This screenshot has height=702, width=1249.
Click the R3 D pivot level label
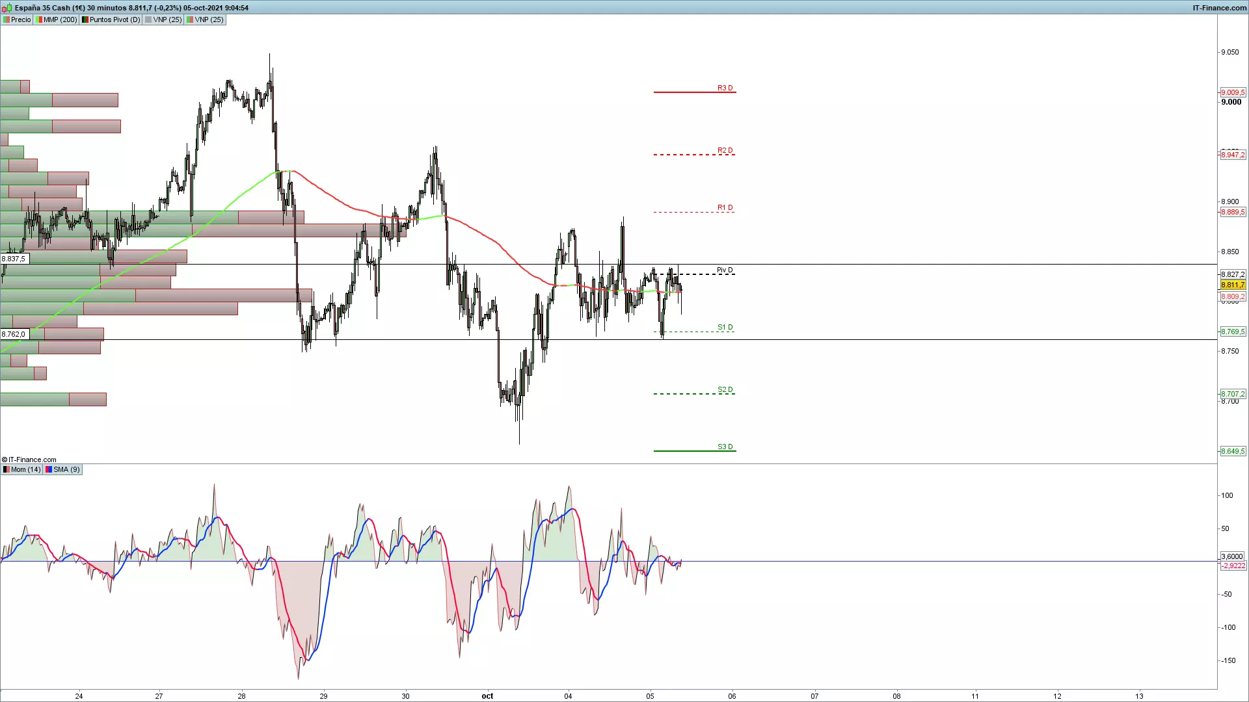(x=725, y=88)
